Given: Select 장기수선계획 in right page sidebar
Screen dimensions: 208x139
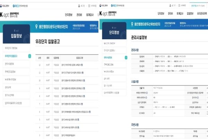Looking at the screenshot, I should (114, 86).
